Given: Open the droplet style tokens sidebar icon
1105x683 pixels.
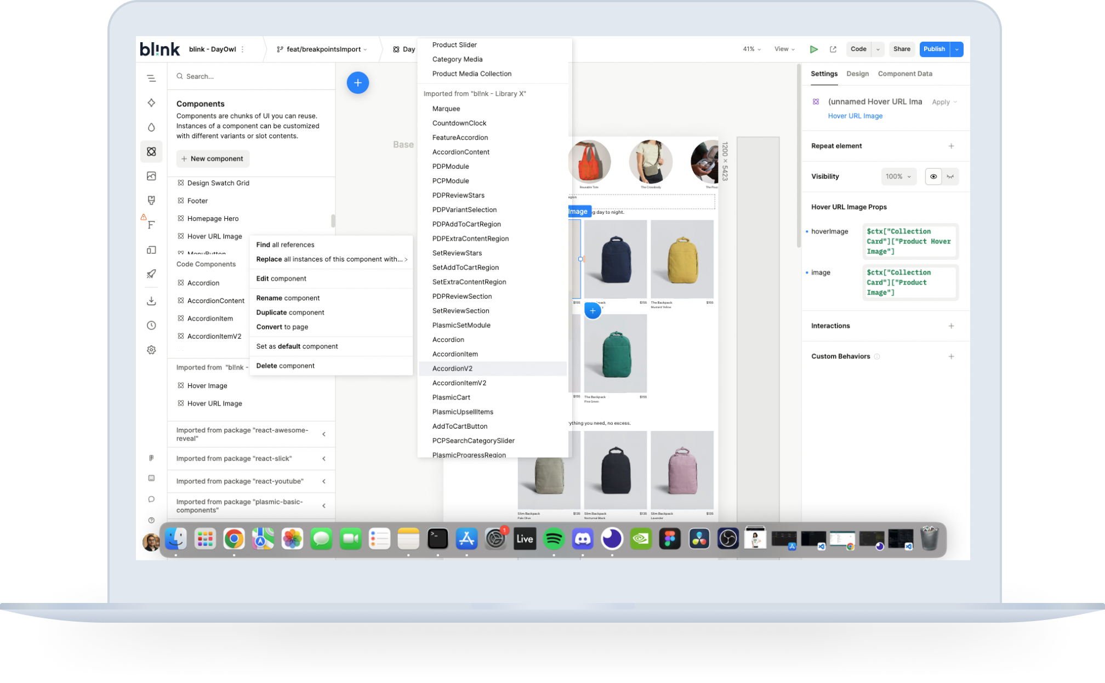Looking at the screenshot, I should pyautogui.click(x=151, y=127).
